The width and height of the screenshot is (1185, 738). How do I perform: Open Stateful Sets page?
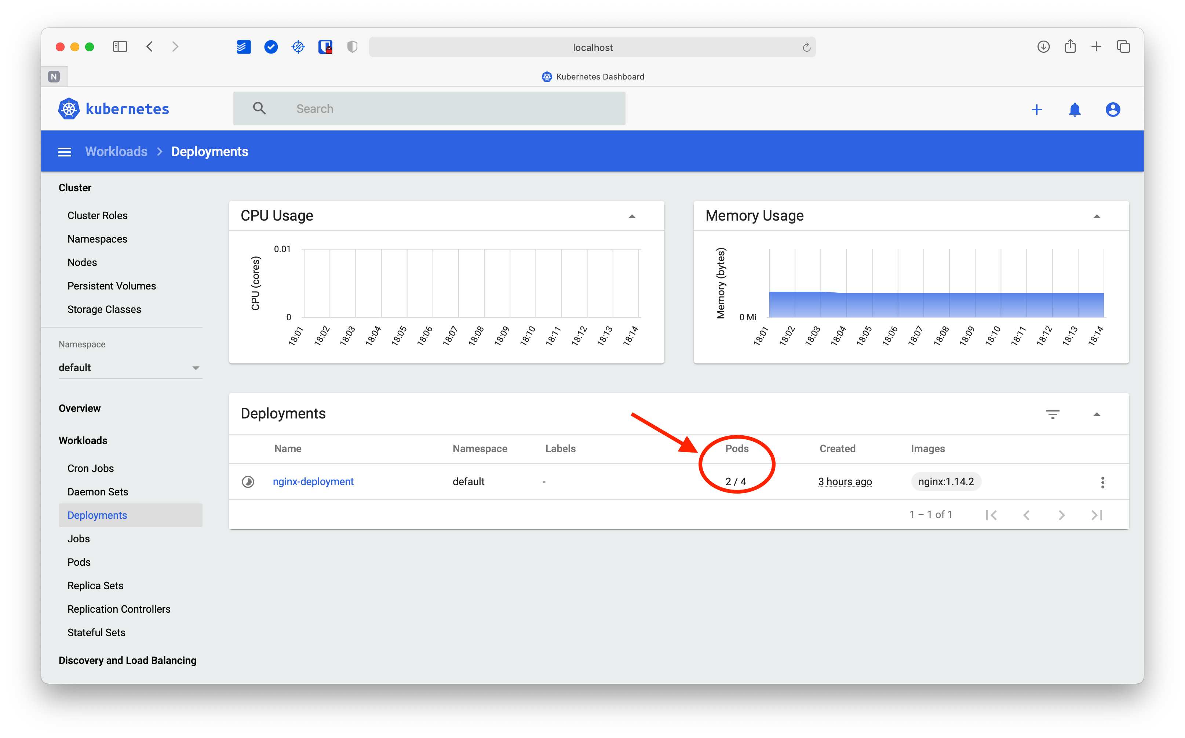pos(96,632)
